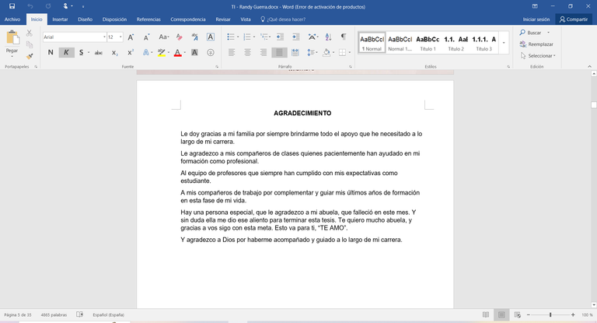This screenshot has width=597, height=323.
Task: Redo with the repeat arrow icon
Action: [x=48, y=6]
